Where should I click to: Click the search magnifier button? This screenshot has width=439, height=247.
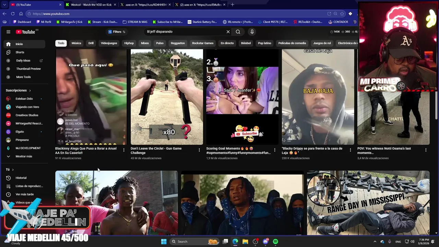(x=238, y=32)
